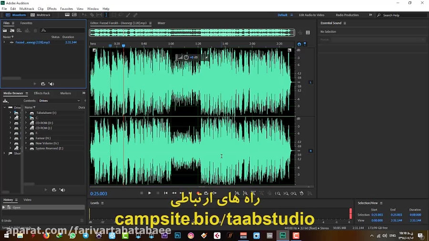Viewport: 429px width, 241px height.
Task: Switch to the Effects Rack tab
Action: pos(41,93)
